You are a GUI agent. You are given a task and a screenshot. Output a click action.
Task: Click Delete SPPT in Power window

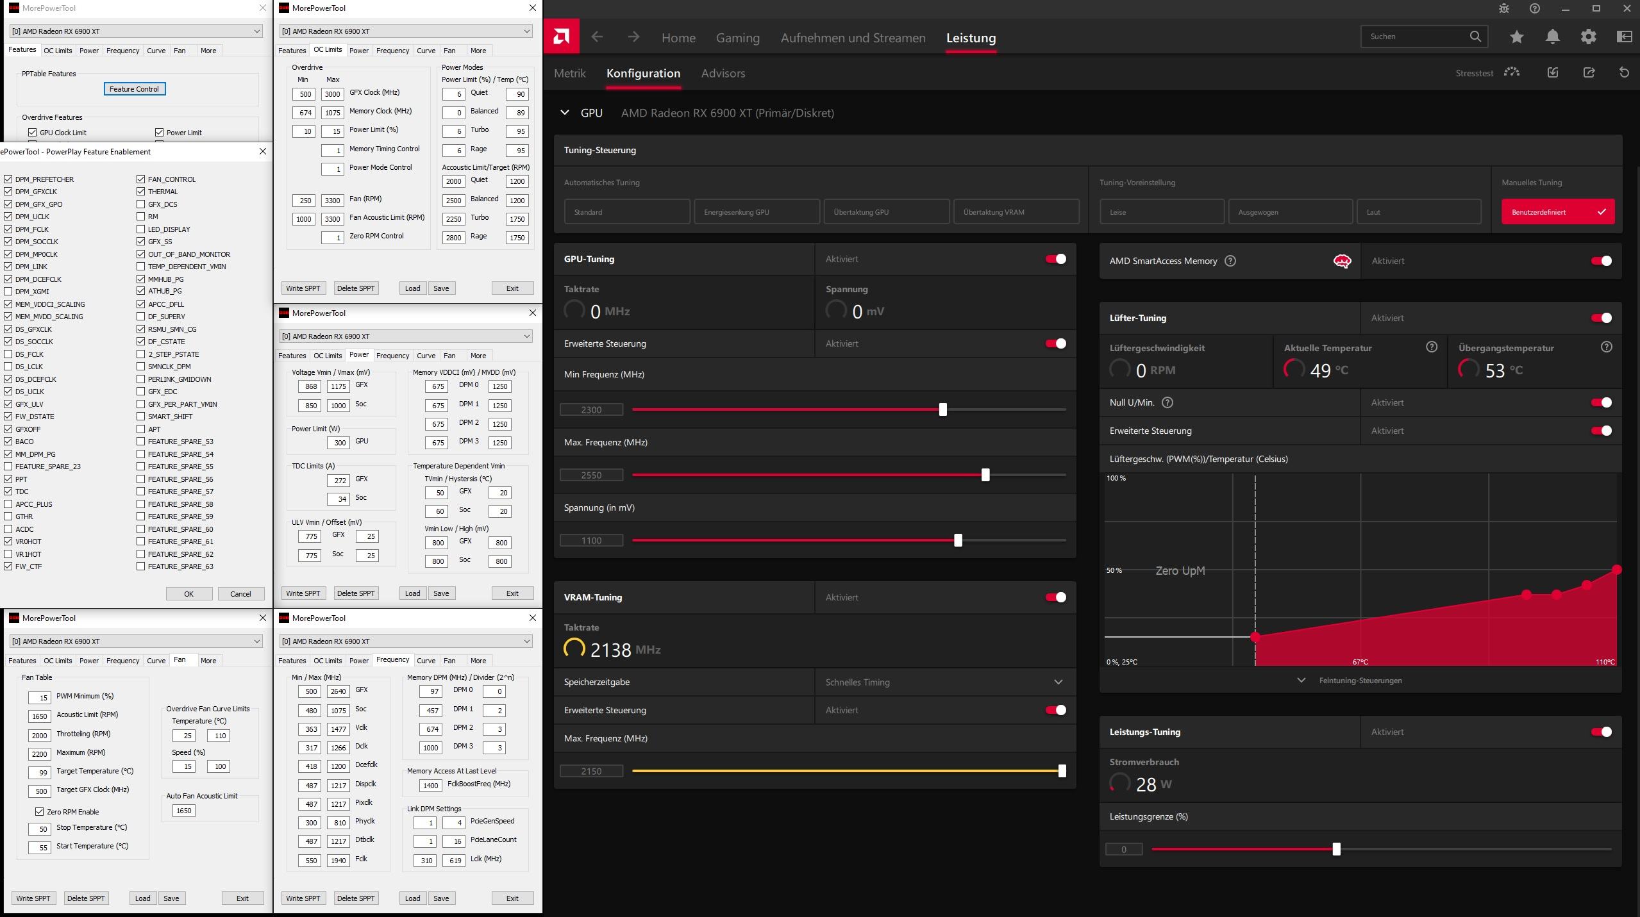(355, 593)
